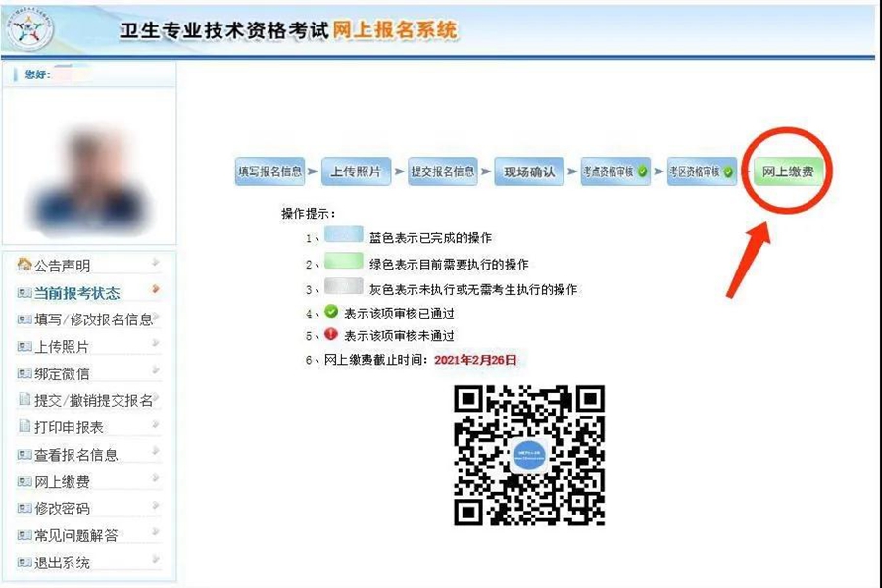Open 修改密码 in the left menu

pyautogui.click(x=62, y=509)
